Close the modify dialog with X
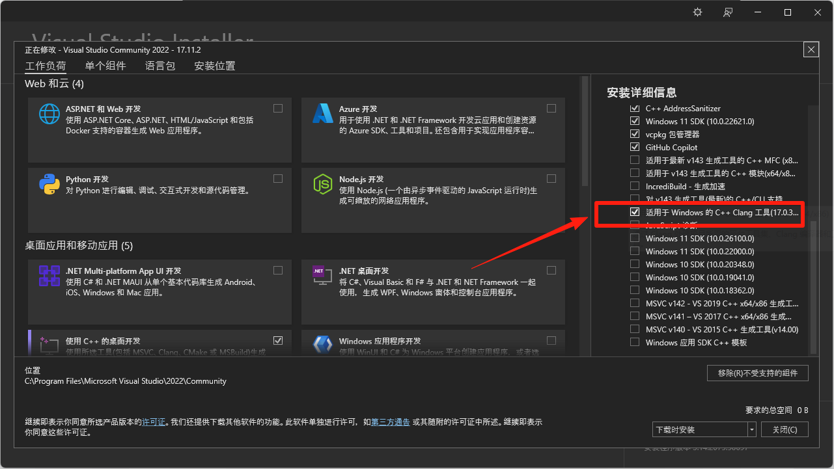This screenshot has width=834, height=469. [811, 49]
